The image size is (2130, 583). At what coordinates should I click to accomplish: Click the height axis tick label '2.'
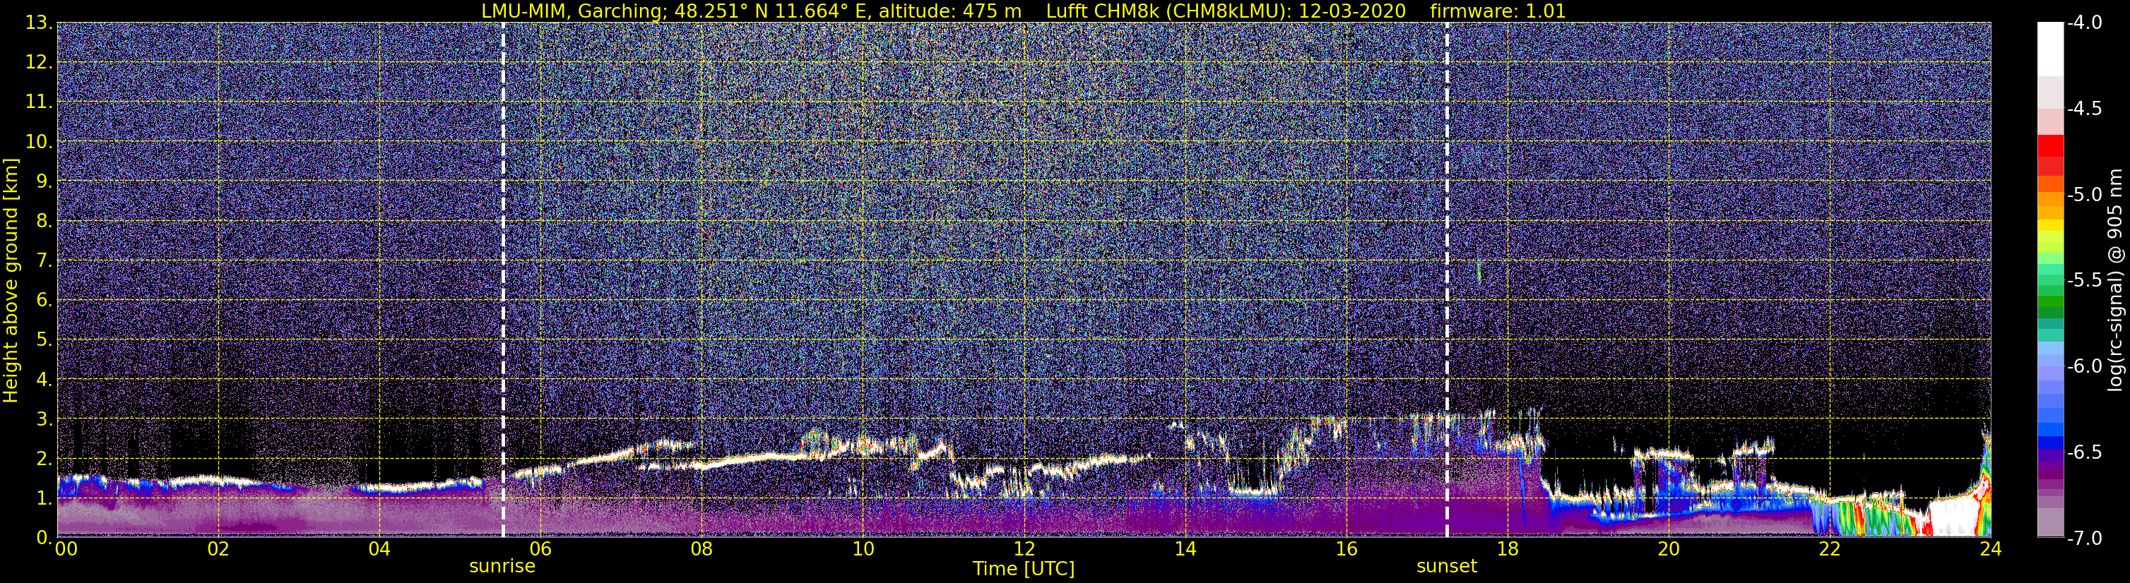click(x=43, y=459)
